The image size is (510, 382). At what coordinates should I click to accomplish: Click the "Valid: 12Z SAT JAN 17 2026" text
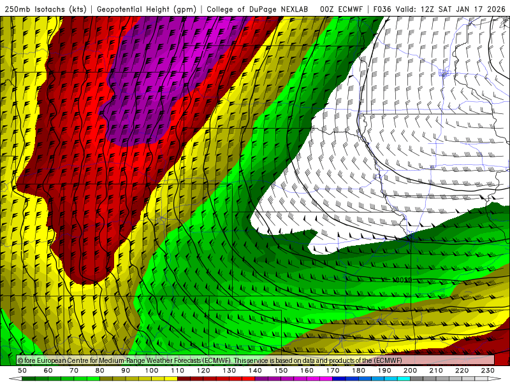[450, 10]
